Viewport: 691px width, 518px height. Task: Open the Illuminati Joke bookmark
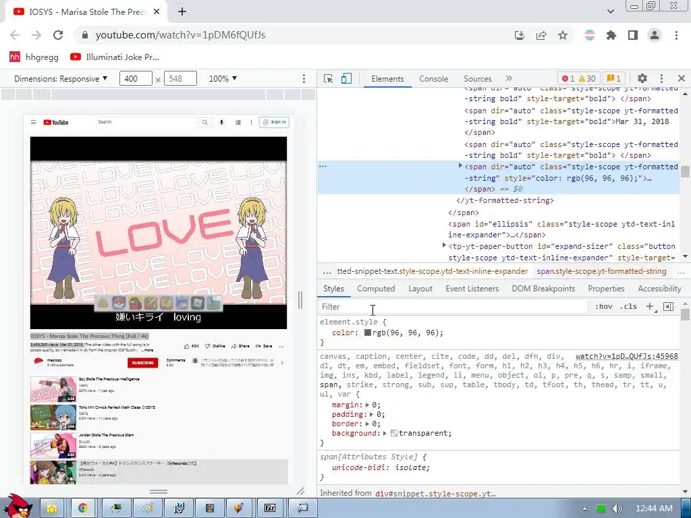point(115,57)
